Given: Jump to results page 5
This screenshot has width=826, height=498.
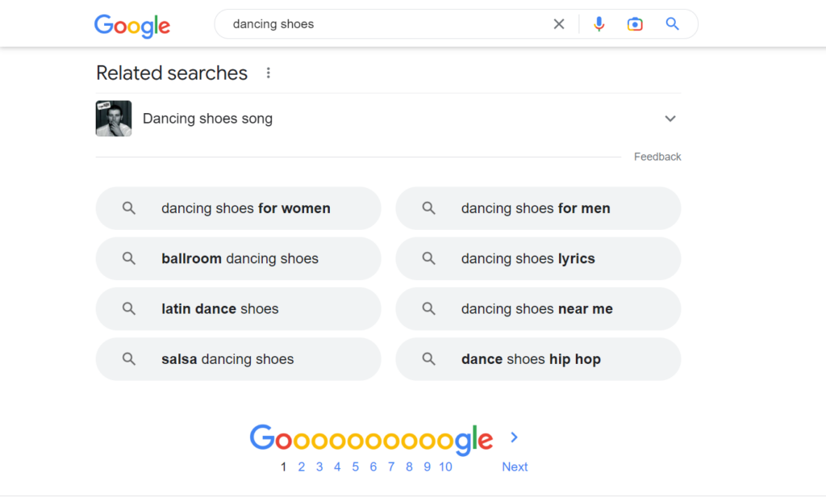Looking at the screenshot, I should [x=355, y=467].
